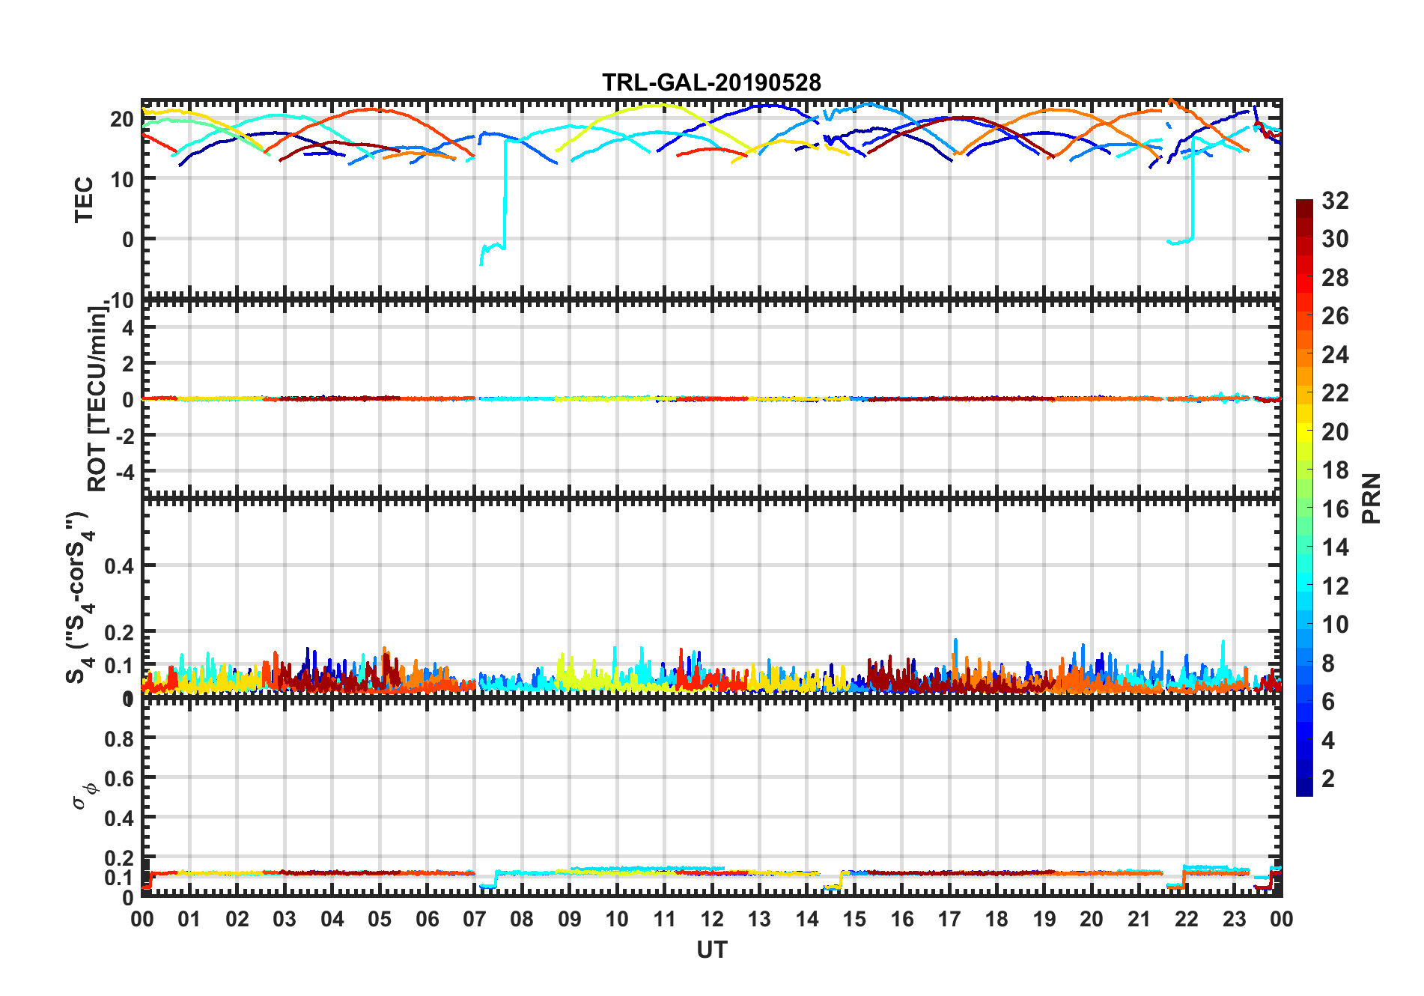Select colorbar tick label 30

pyautogui.click(x=1335, y=239)
